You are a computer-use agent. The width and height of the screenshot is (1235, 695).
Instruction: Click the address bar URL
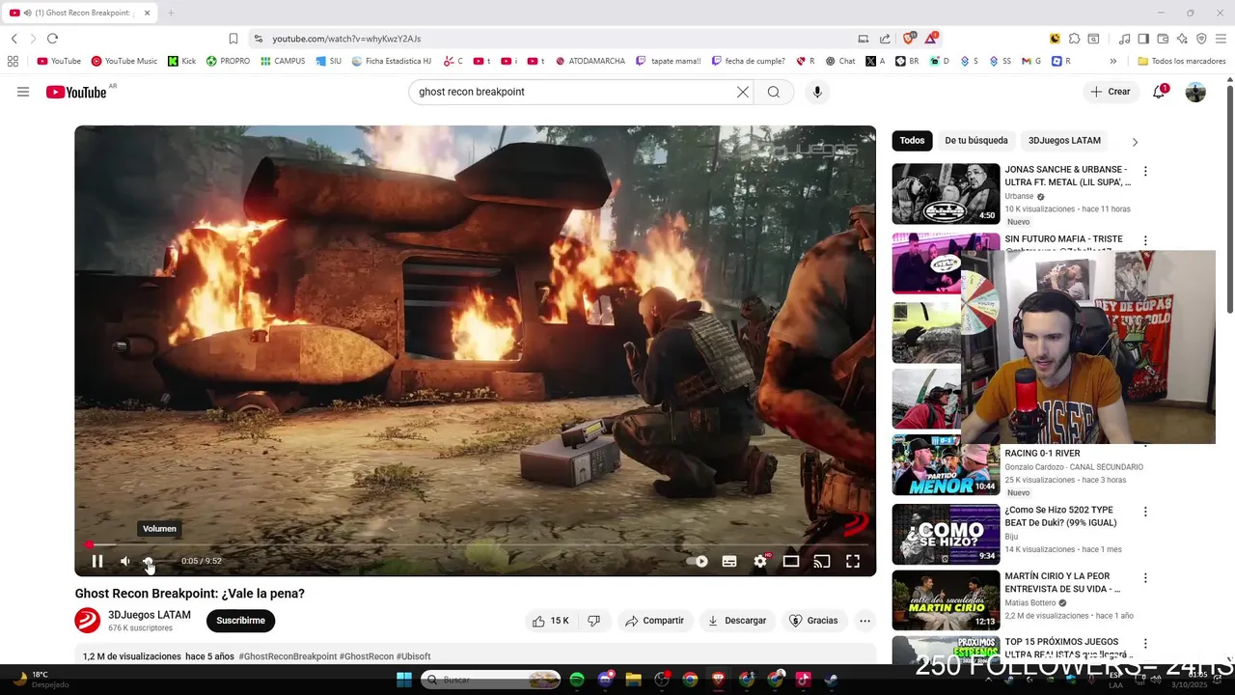(x=346, y=39)
